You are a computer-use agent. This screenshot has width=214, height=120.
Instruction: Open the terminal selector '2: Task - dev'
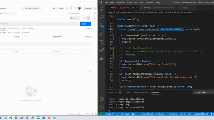coord(203,93)
